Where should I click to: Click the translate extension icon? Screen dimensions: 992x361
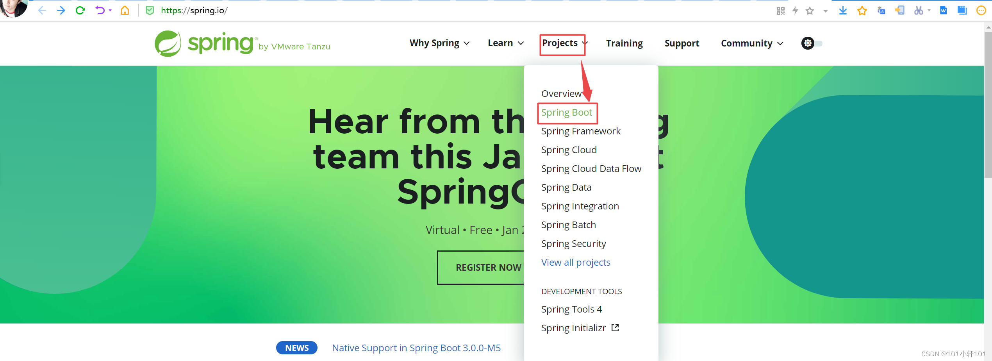pyautogui.click(x=881, y=11)
